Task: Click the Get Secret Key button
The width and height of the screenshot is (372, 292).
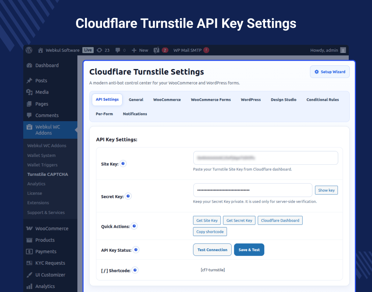Action: [x=239, y=220]
